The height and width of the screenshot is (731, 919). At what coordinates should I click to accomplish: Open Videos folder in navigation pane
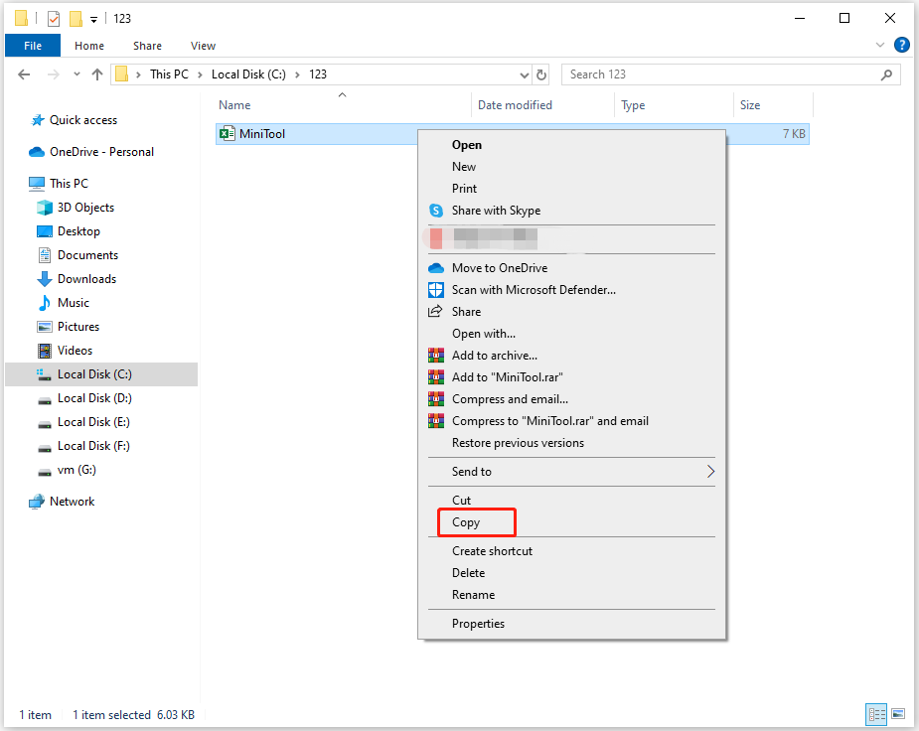pyautogui.click(x=75, y=351)
